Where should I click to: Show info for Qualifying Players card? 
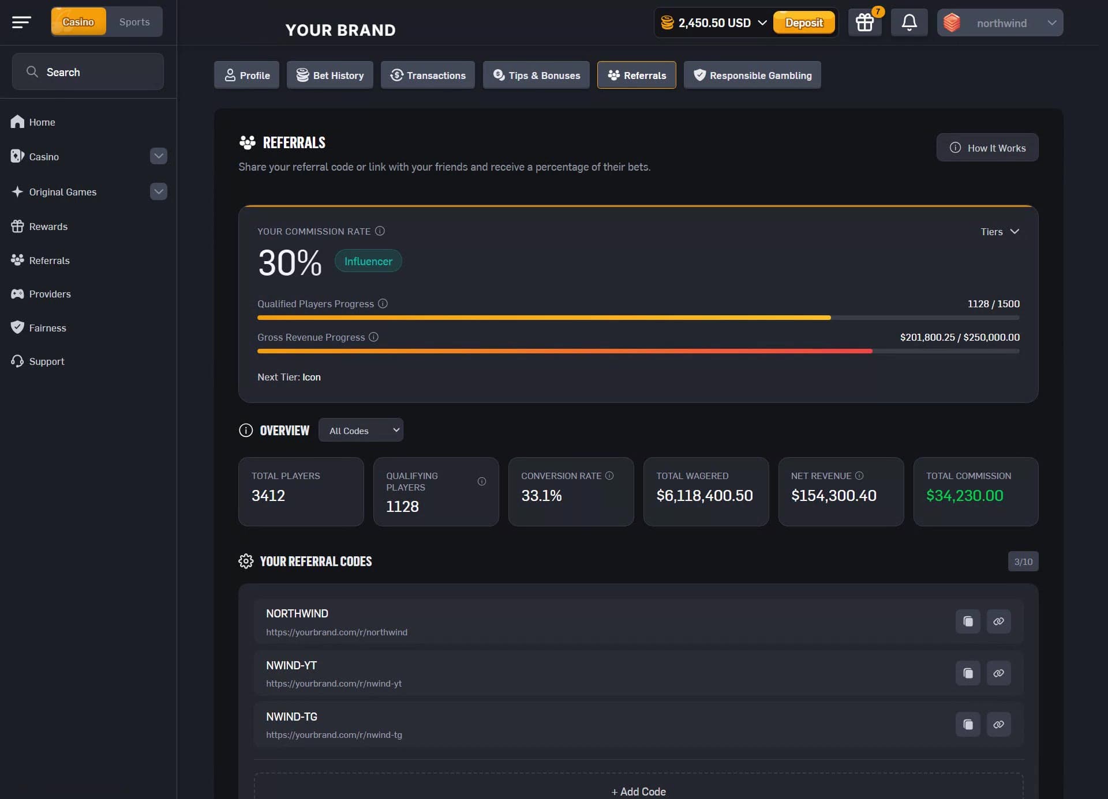[x=481, y=481]
